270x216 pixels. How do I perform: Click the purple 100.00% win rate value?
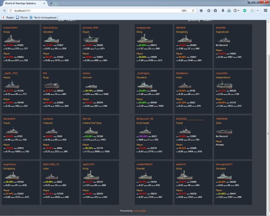pyautogui.click(x=143, y=136)
